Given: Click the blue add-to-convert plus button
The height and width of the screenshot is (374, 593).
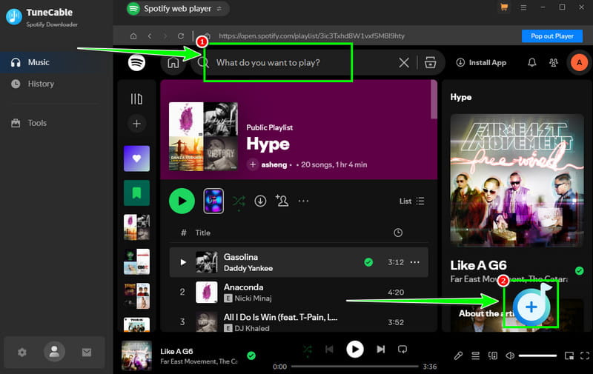Looking at the screenshot, I should coord(531,307).
